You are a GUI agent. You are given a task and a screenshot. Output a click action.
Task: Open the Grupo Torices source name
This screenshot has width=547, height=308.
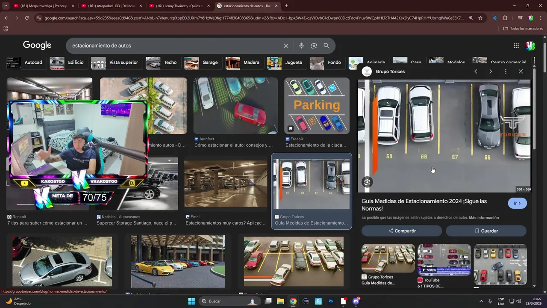click(x=390, y=71)
